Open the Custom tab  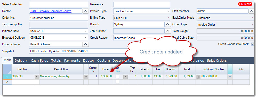pos(103,61)
